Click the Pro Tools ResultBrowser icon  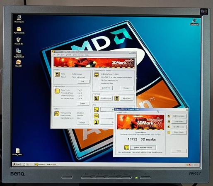click(x=97, y=98)
